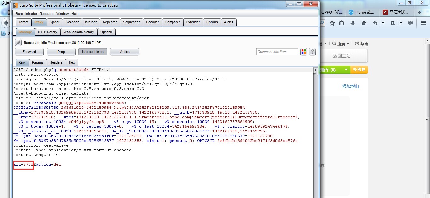The width and height of the screenshot is (430, 198).
Task: Open the 搜索 dropdown in browser toolbar
Action: pos(341,44)
